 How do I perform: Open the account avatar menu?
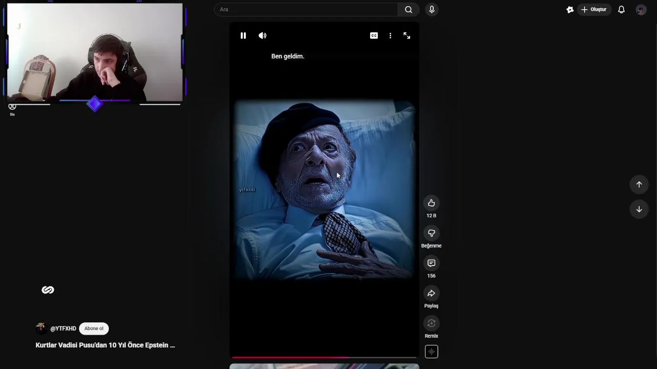641,10
